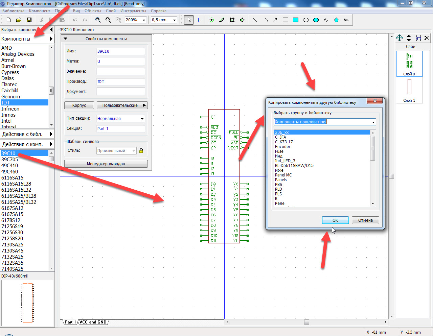Select C_K73-17 in the group list

pyautogui.click(x=284, y=142)
